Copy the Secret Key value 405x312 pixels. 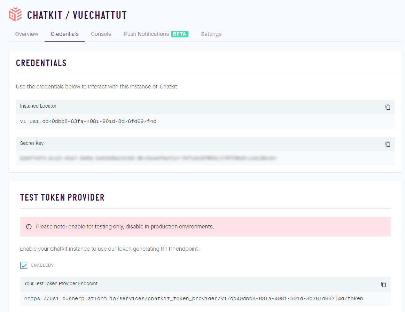click(x=388, y=144)
